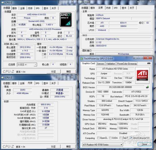
Task: Click the title icon of the CPU-Z memory window
Action: 3,77
